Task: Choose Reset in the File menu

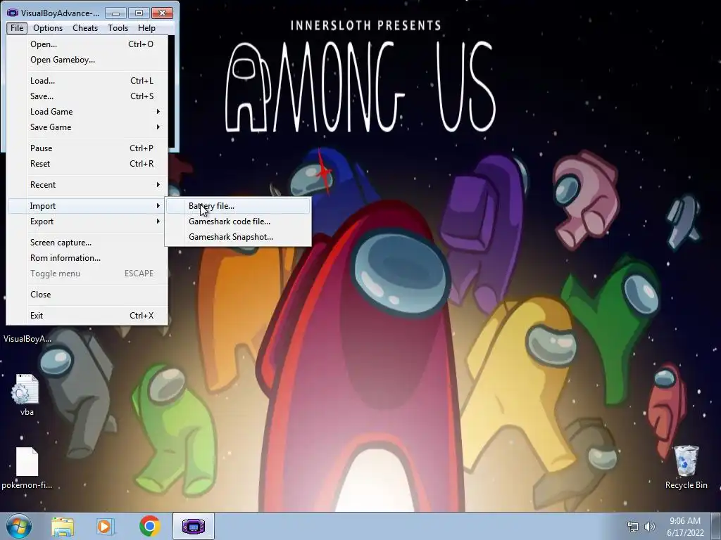Action: 87,164
